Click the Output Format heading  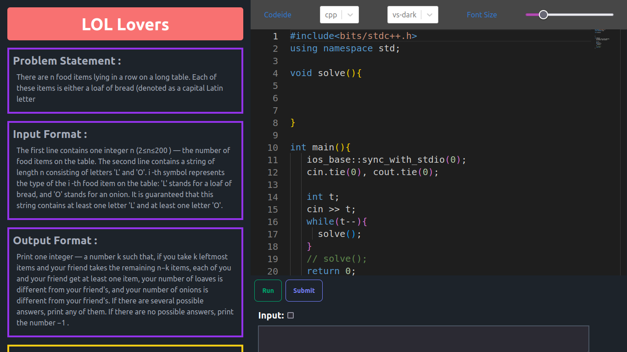point(55,241)
